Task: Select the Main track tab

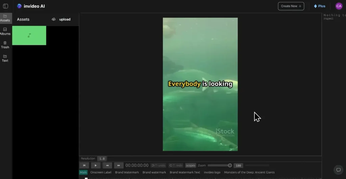Action: (x=83, y=172)
